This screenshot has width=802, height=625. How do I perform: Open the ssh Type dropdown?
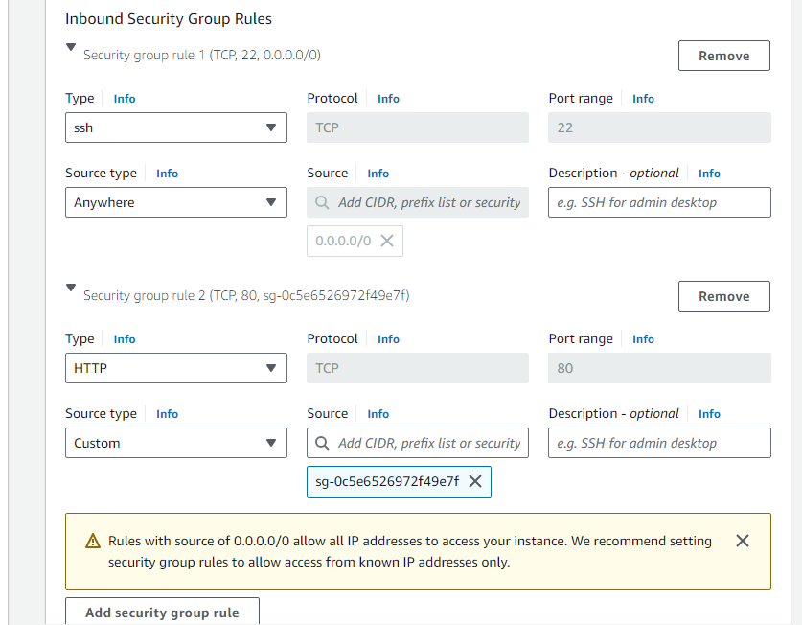176,127
